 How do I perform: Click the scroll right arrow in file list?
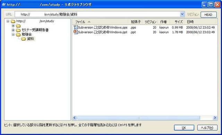click(215, 118)
